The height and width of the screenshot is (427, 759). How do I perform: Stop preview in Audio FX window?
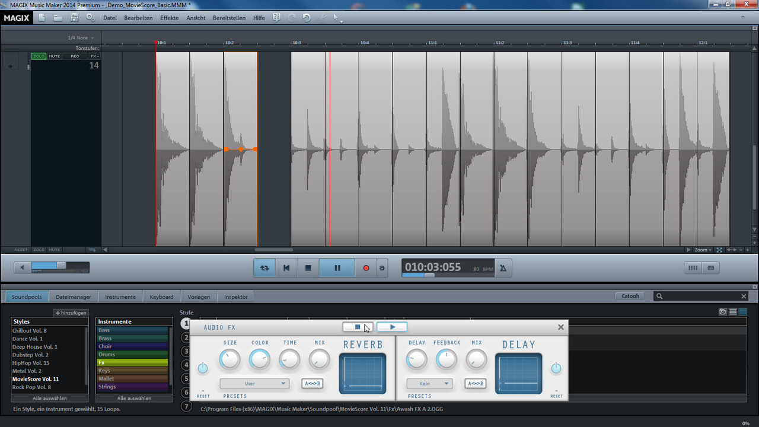358,327
